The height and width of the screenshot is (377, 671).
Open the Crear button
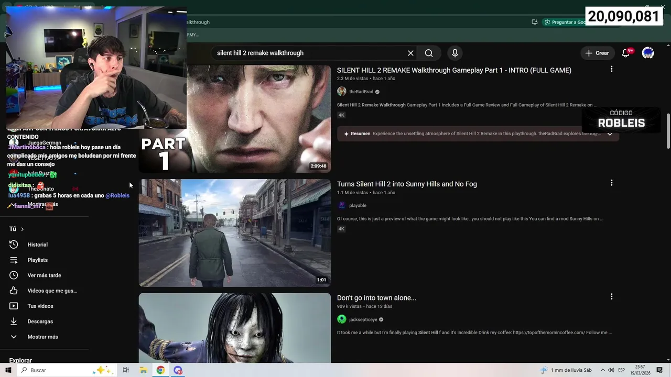[597, 53]
